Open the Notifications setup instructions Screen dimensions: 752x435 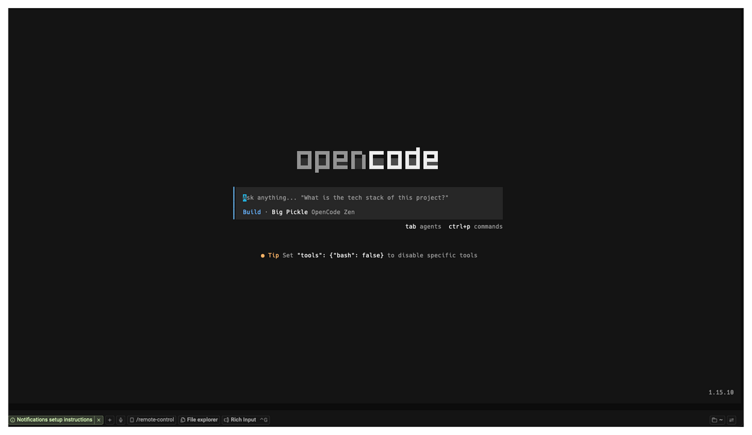52,420
